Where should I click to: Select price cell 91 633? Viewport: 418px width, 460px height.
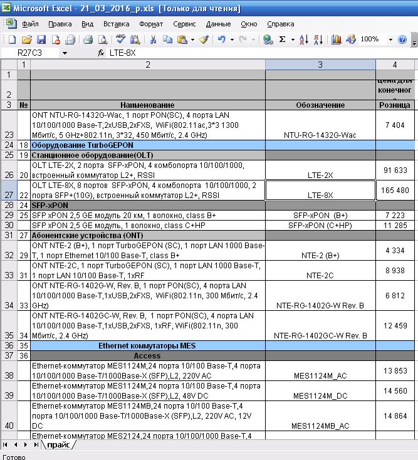point(395,170)
